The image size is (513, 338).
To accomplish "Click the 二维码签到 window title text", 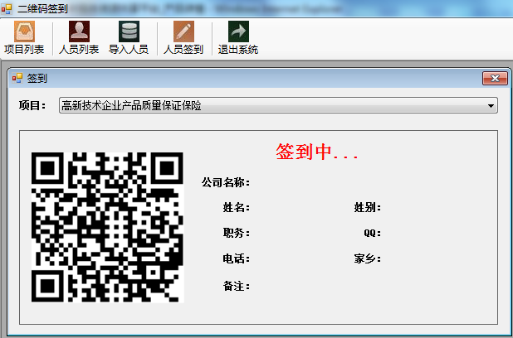I will pyautogui.click(x=42, y=8).
